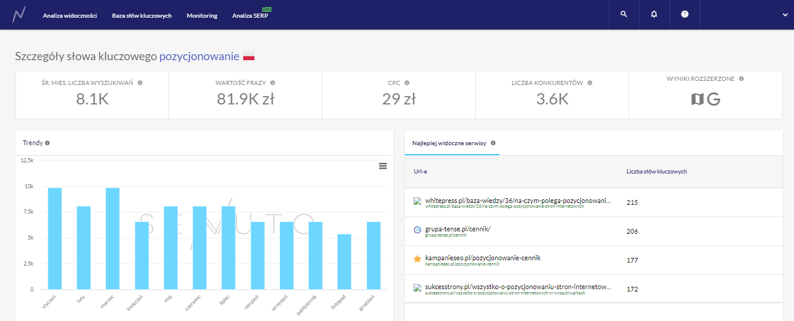The image size is (794, 321).
Task: Open the search magnifier icon
Action: [624, 15]
